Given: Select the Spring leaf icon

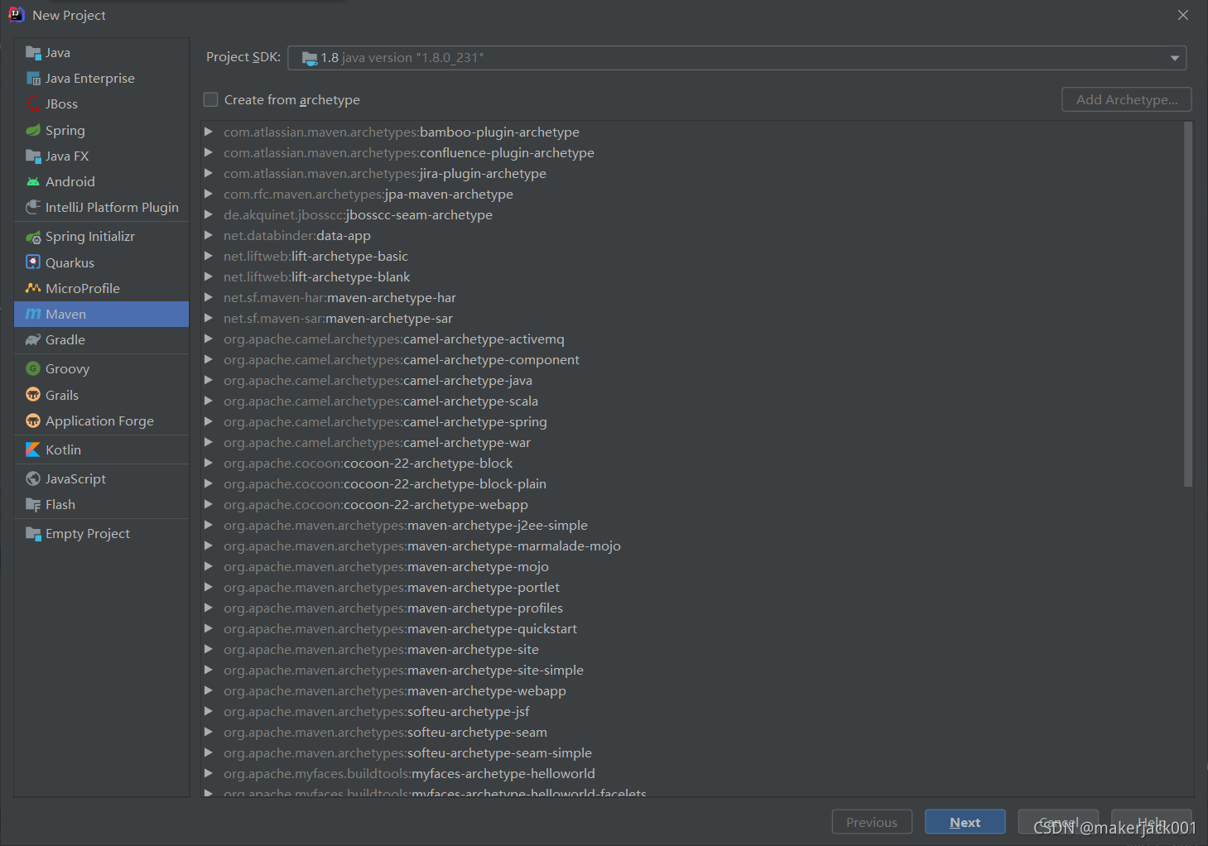Looking at the screenshot, I should [x=33, y=130].
